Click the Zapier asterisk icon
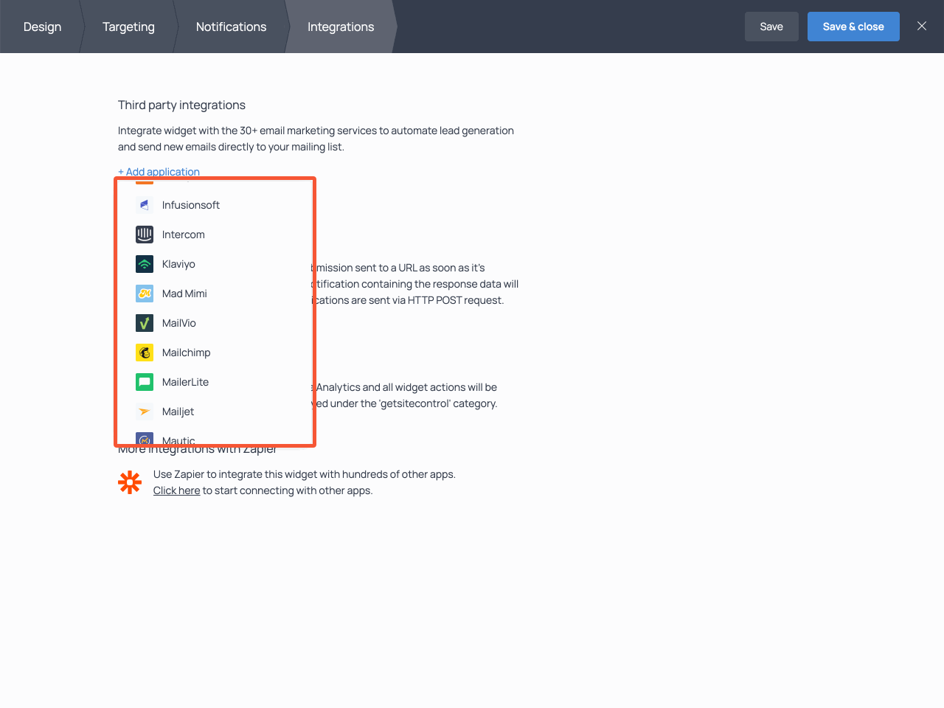This screenshot has width=944, height=708. [x=130, y=482]
